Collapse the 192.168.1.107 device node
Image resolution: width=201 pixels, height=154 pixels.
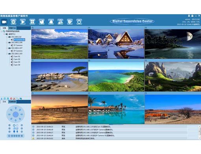coord(7,48)
